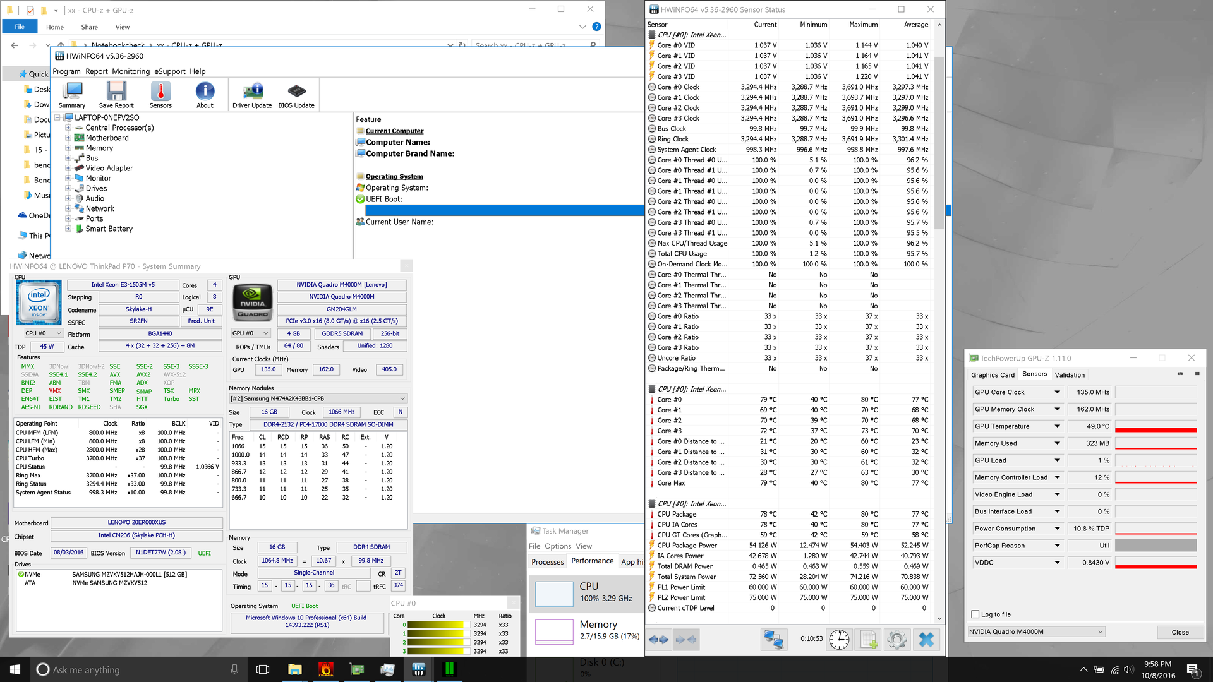
Task: Click the GPU-Z Close button
Action: (x=1180, y=632)
